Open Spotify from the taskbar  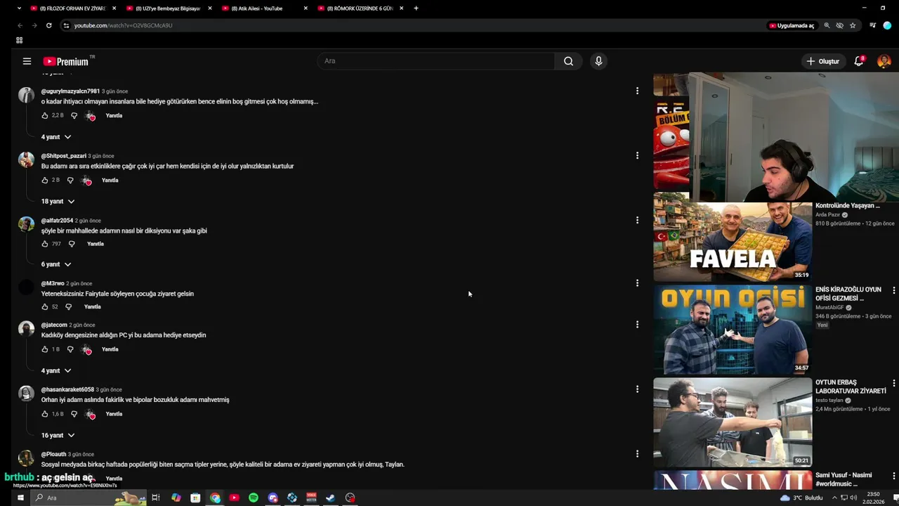click(254, 498)
